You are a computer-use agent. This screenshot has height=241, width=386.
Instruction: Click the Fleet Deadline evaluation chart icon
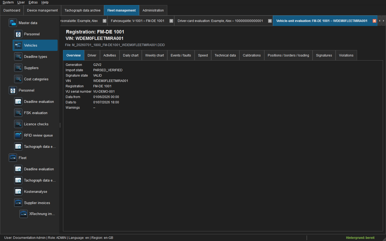[x=18, y=169]
